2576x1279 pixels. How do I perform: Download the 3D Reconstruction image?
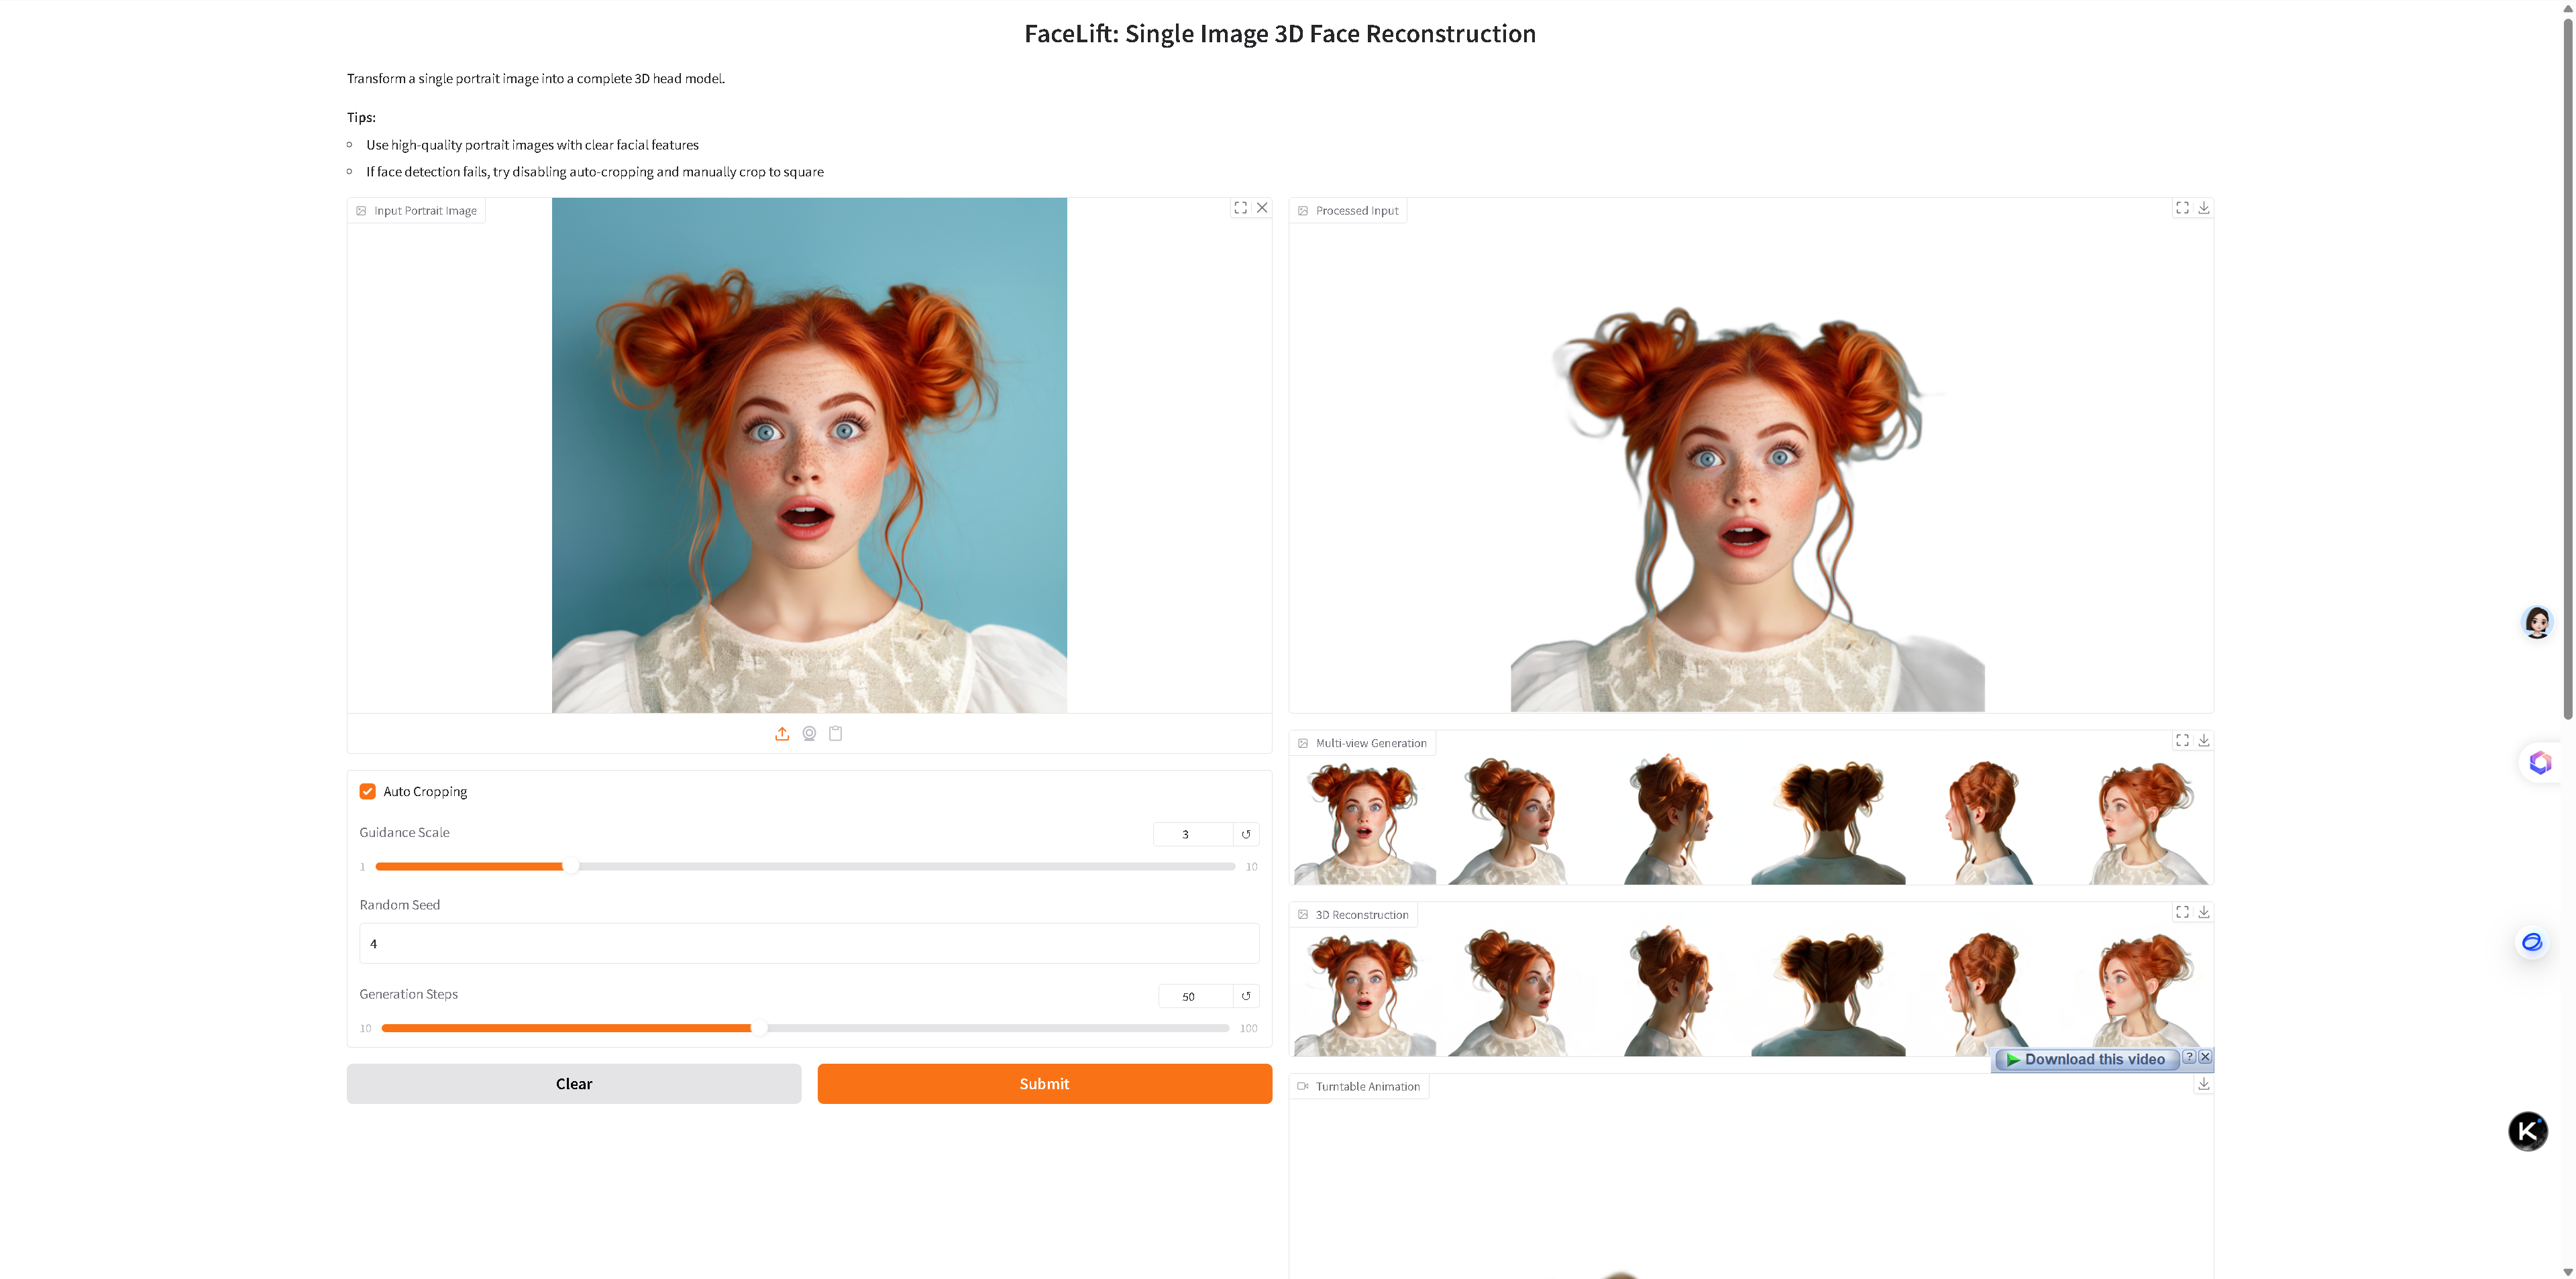tap(2203, 912)
